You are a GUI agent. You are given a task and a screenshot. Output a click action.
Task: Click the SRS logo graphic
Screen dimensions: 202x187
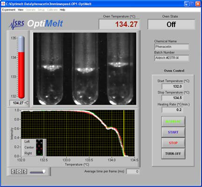point(17,24)
